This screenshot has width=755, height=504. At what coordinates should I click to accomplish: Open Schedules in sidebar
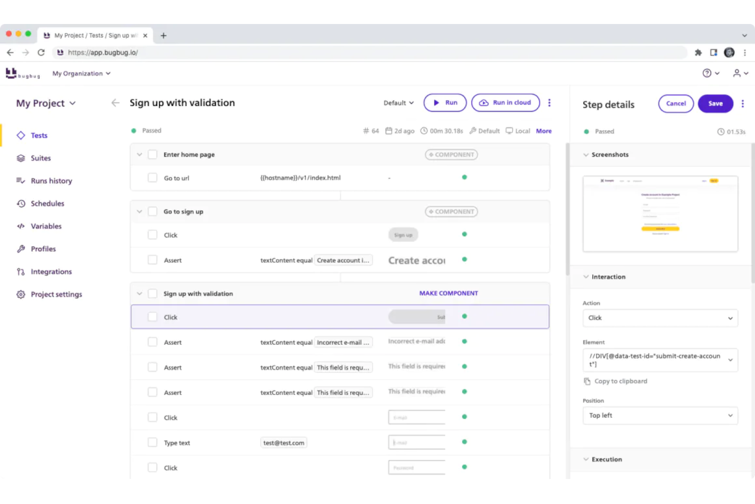pyautogui.click(x=47, y=204)
